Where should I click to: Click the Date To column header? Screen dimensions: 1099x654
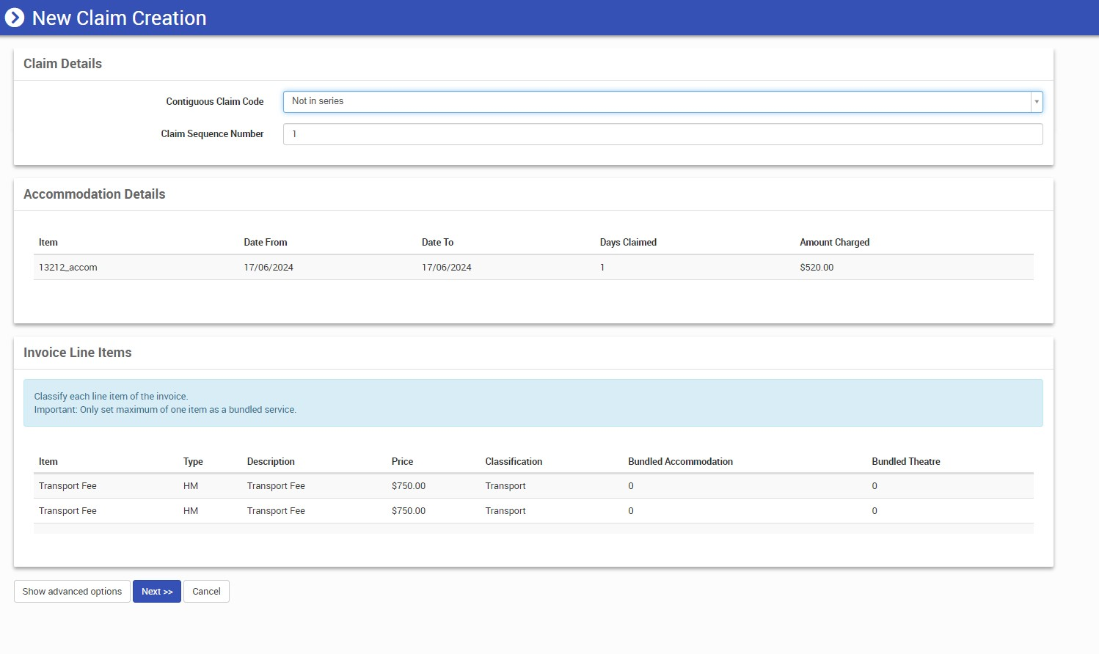click(437, 243)
